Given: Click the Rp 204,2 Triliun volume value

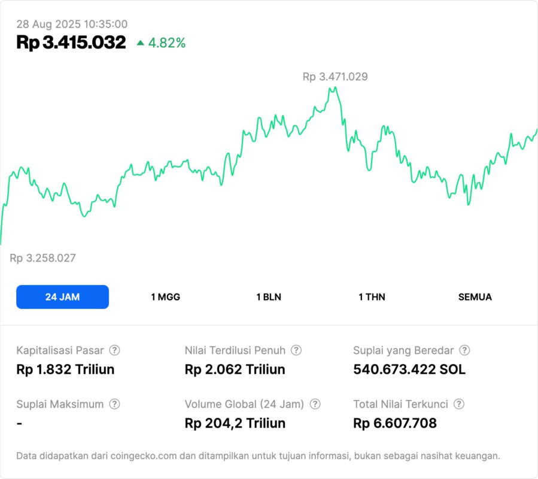Looking at the screenshot, I should point(235,423).
